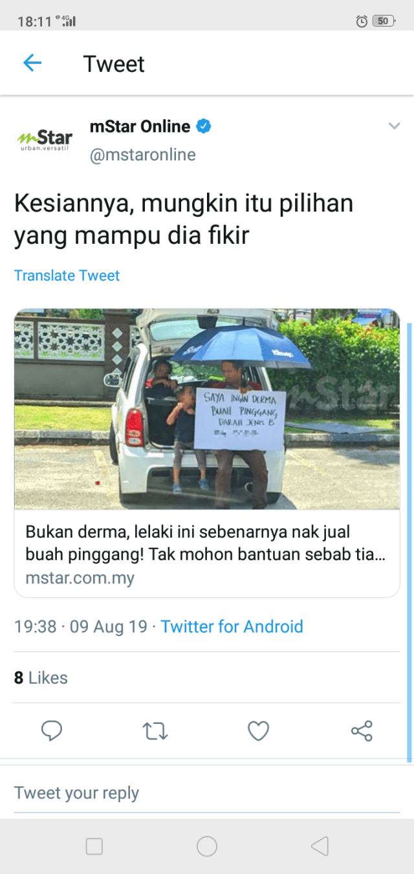This screenshot has height=874, width=414.
Task: Tap the share icon
Action: pos(362,731)
